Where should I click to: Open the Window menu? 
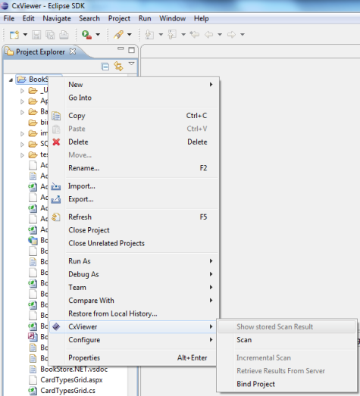pos(172,18)
